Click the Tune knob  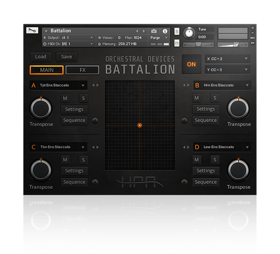tap(189, 33)
